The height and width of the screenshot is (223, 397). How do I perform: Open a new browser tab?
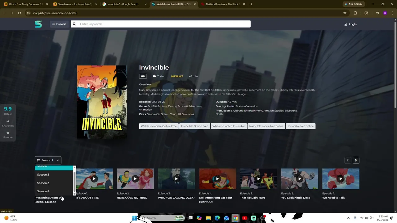pos(251,4)
